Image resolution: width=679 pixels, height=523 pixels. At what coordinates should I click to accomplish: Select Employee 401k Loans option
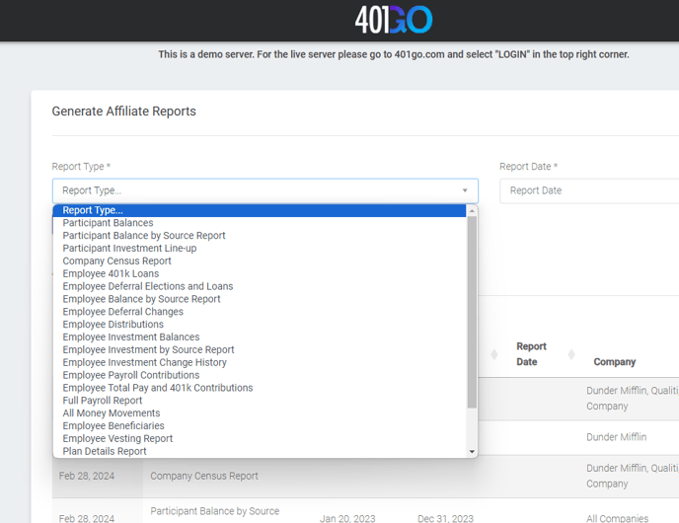tap(111, 274)
